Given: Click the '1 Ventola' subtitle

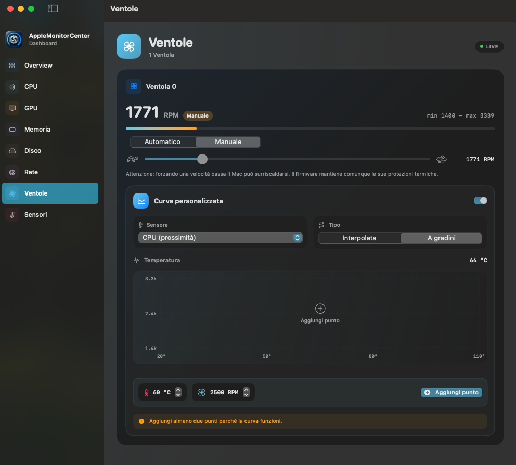Looking at the screenshot, I should click(x=161, y=55).
